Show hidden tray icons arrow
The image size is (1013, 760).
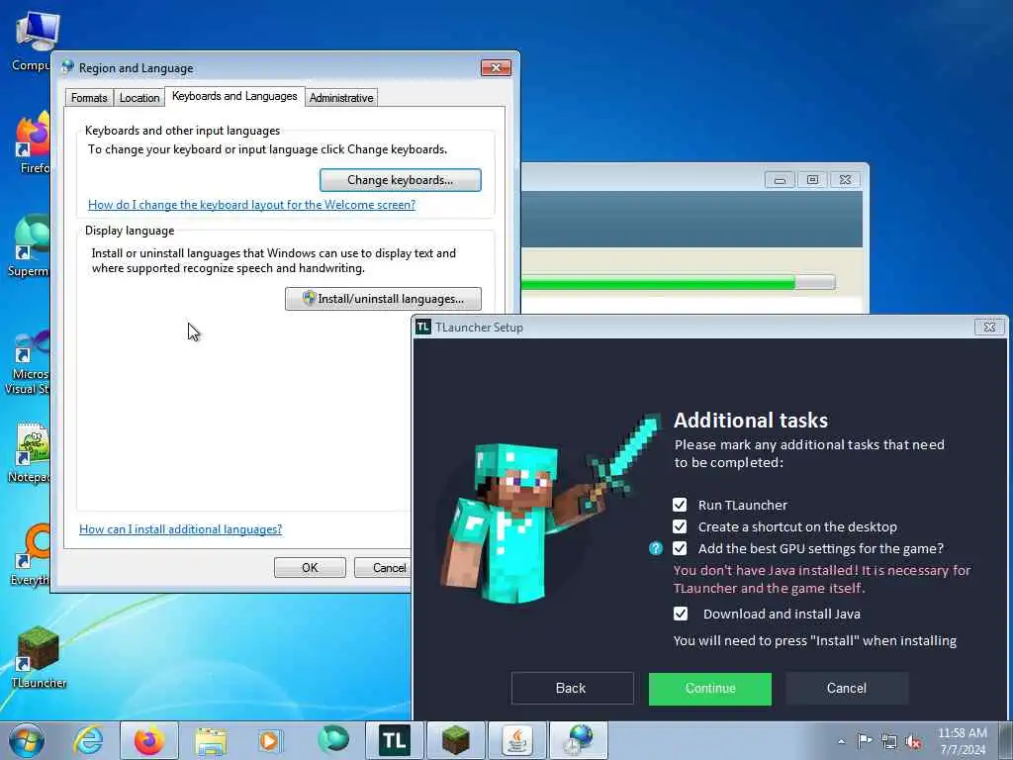click(841, 741)
